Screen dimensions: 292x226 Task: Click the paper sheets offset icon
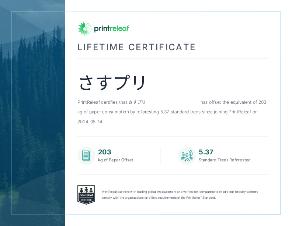86,156
